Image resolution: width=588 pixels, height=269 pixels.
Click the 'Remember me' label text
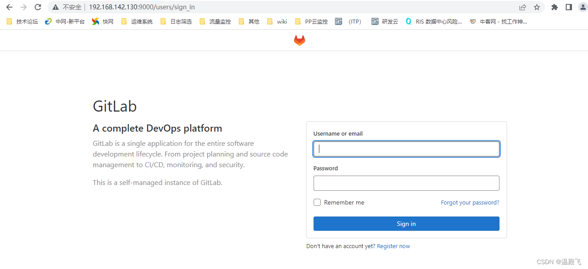pyautogui.click(x=344, y=202)
